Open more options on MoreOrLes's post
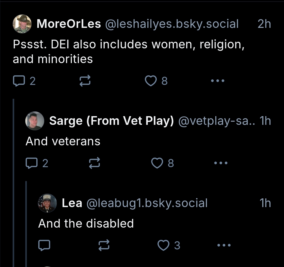This screenshot has width=284, height=267. click(x=218, y=81)
